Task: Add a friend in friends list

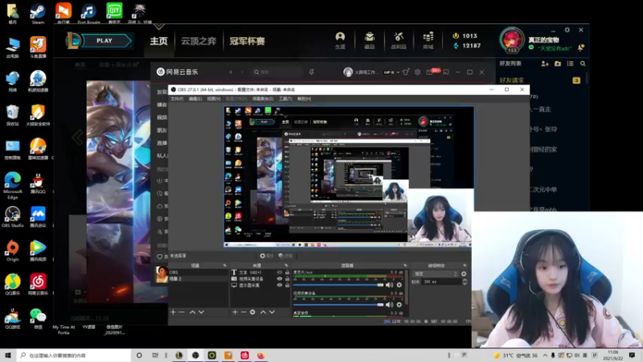Action: pos(545,64)
